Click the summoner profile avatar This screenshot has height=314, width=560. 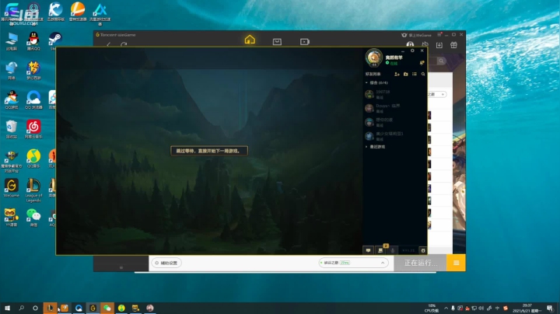(374, 58)
